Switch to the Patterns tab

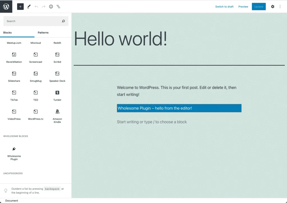43,33
